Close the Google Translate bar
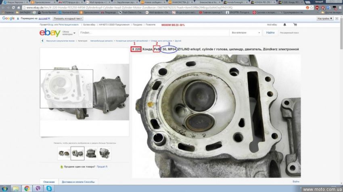The image size is (343, 192). [x=337, y=19]
